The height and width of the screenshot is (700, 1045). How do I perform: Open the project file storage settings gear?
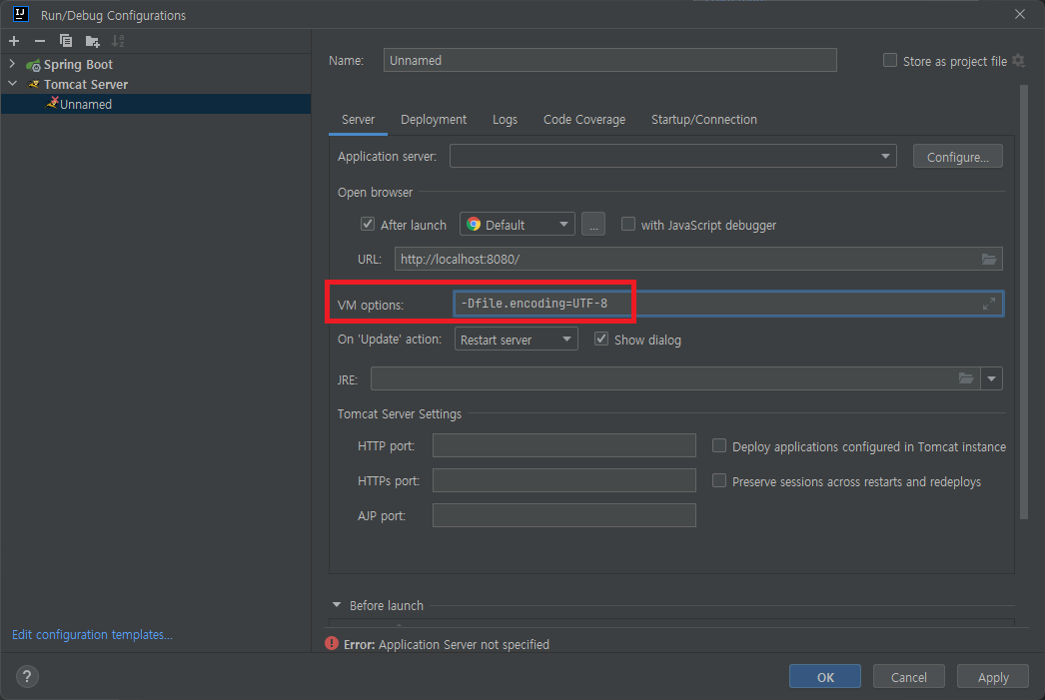tap(1018, 61)
